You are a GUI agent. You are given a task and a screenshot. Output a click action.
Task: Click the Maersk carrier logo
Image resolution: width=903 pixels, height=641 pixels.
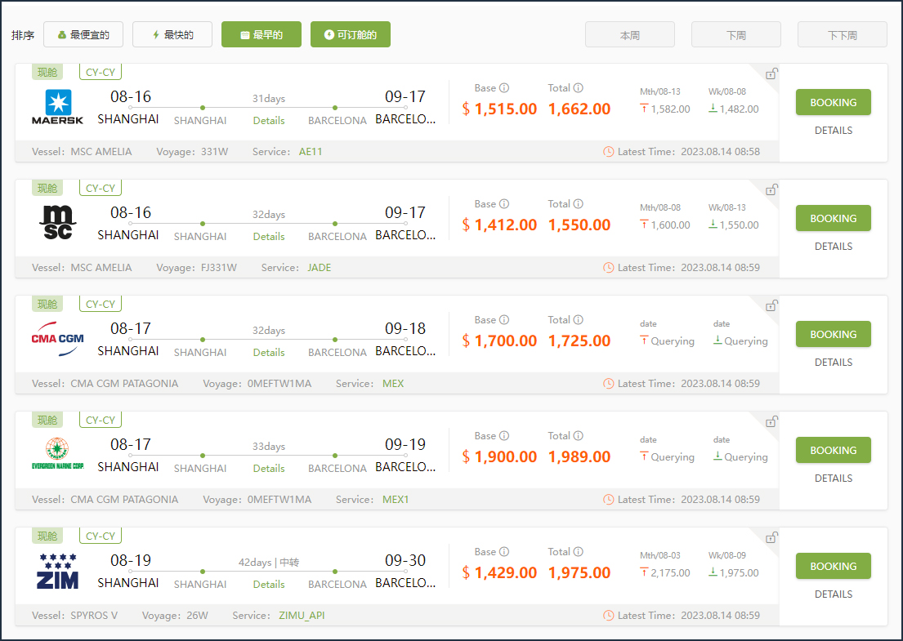(x=57, y=108)
